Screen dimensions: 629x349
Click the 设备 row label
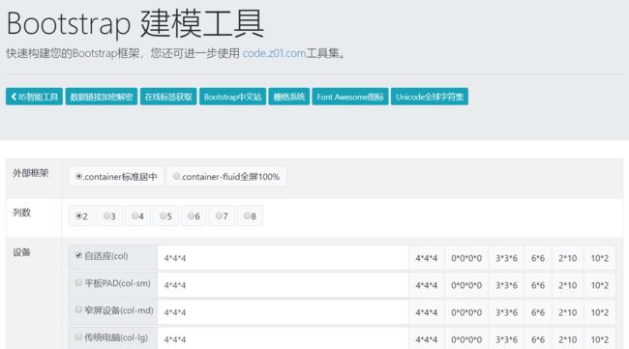coord(21,252)
